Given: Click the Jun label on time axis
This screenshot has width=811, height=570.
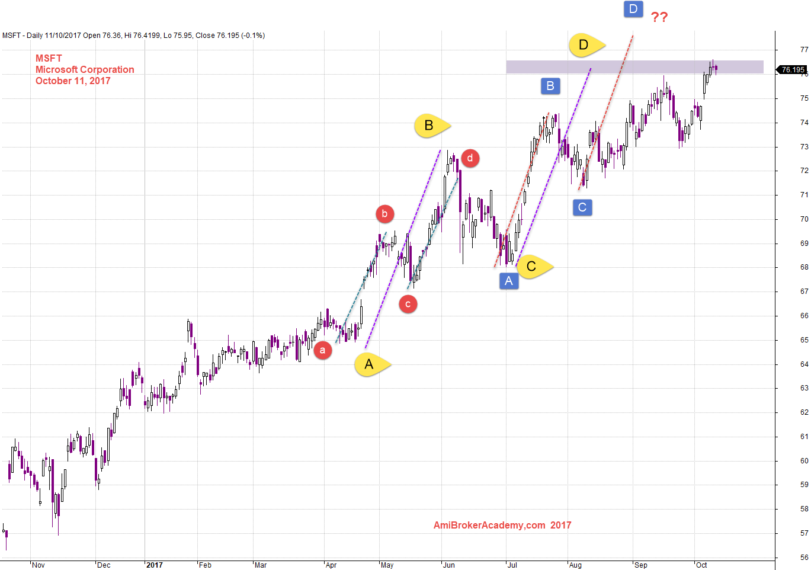Looking at the screenshot, I should pyautogui.click(x=449, y=565).
